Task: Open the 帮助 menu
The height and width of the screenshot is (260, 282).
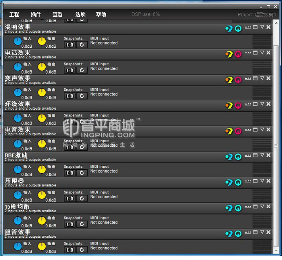Action: [101, 14]
